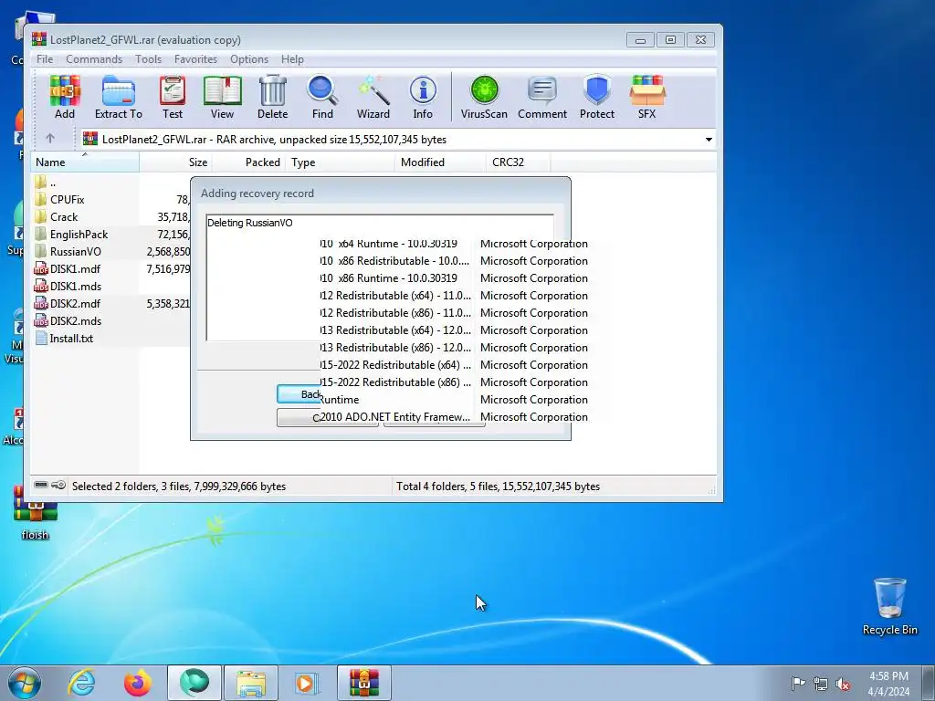Screen dimensions: 935x701
Task: Open the media player taskbar icon
Action: (307, 683)
